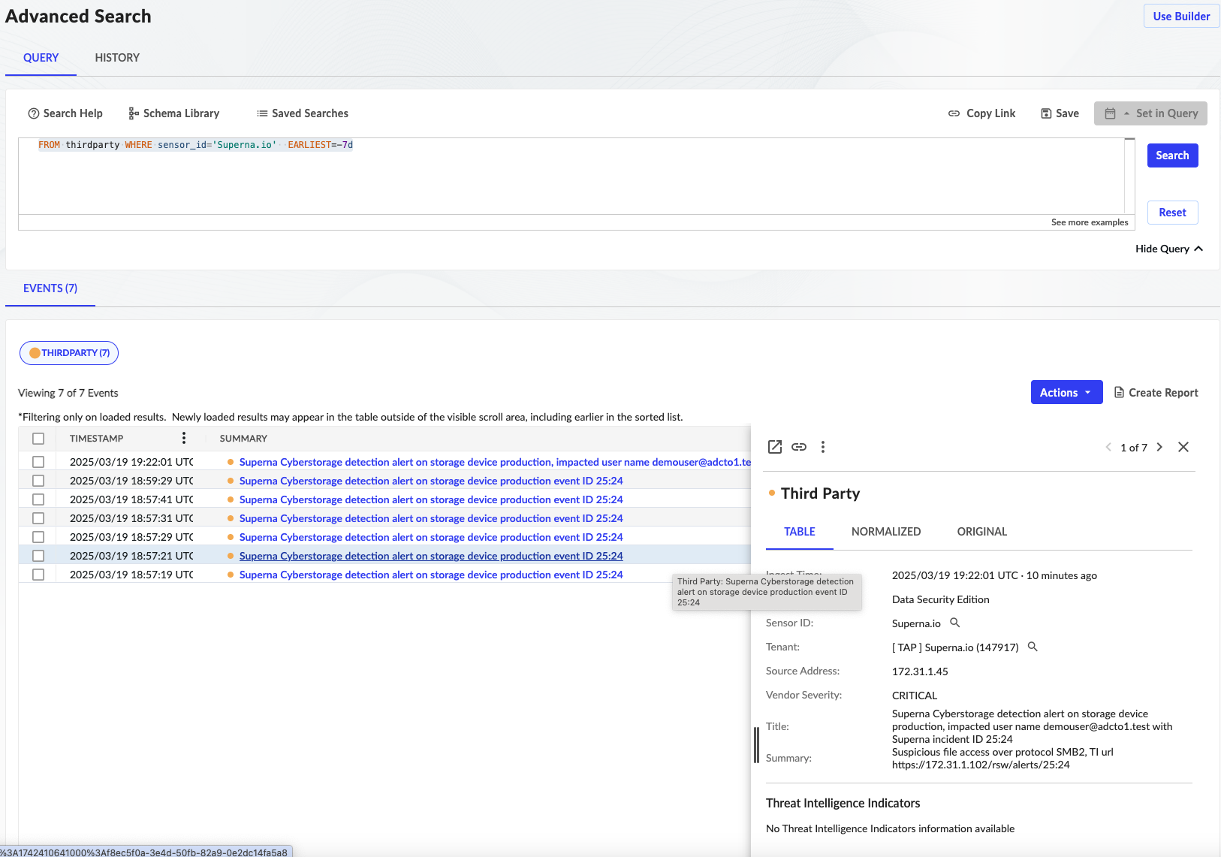Search by Sensor ID Superna.io magnifier

click(955, 623)
